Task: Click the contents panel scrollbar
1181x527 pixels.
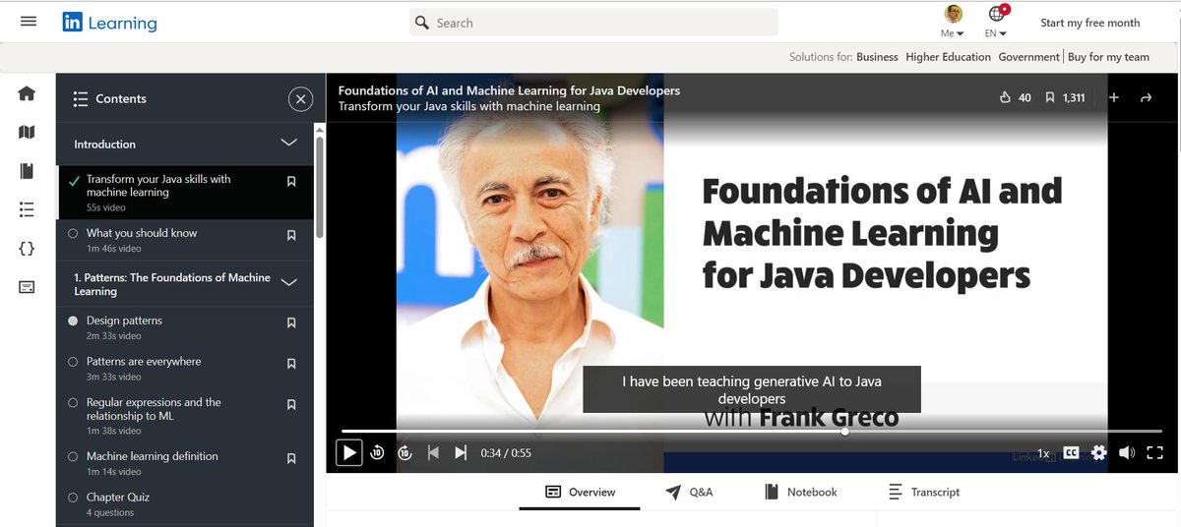Action: [319, 187]
